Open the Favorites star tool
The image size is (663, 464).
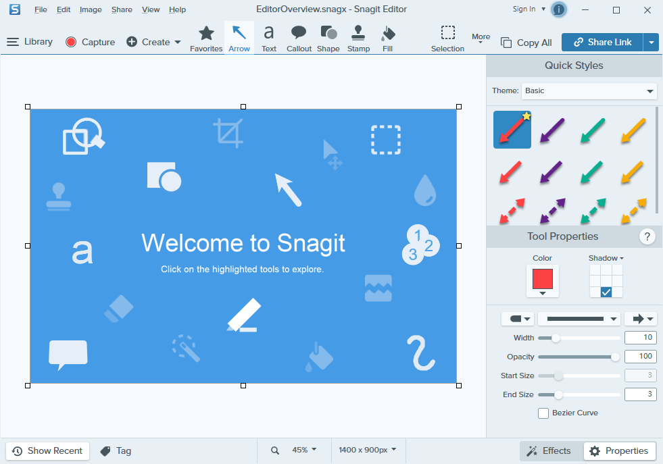pyautogui.click(x=206, y=38)
